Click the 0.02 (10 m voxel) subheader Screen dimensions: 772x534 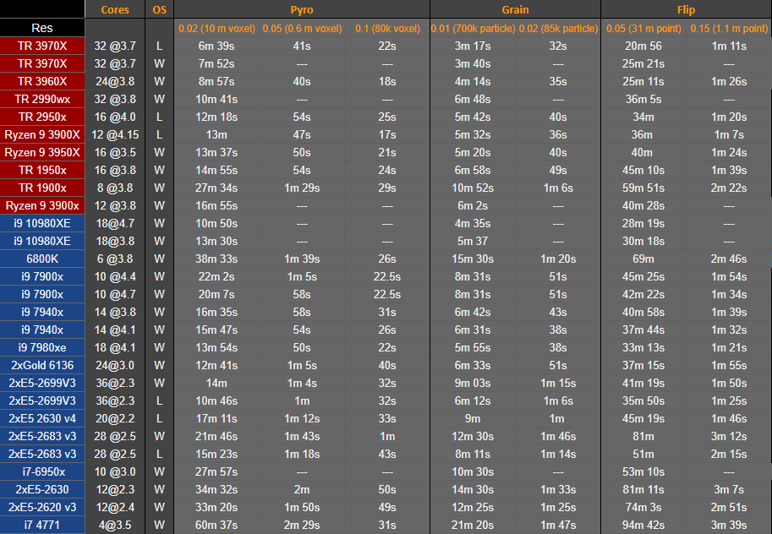216,29
